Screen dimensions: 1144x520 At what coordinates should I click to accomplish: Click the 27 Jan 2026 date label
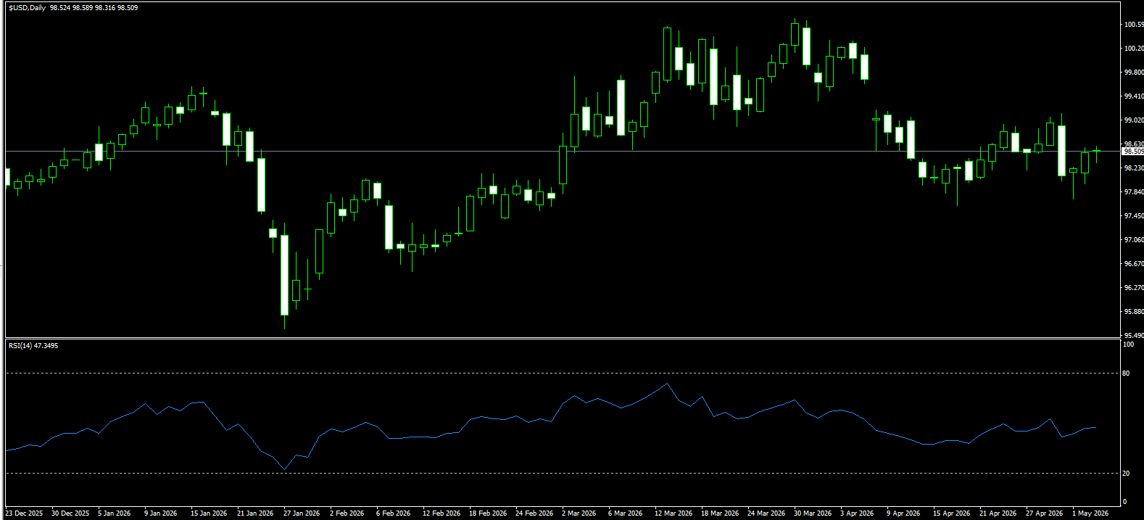tap(302, 513)
